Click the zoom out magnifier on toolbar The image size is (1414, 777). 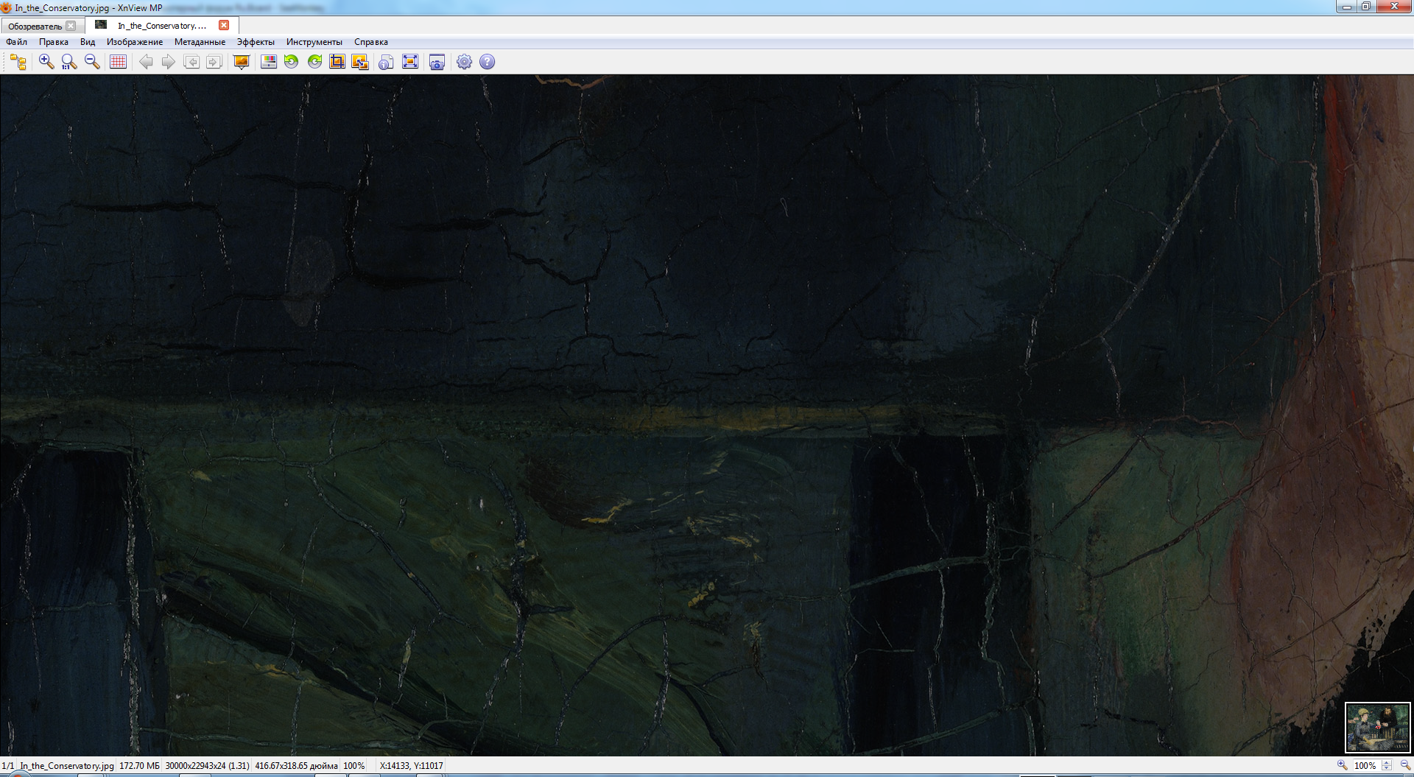92,62
